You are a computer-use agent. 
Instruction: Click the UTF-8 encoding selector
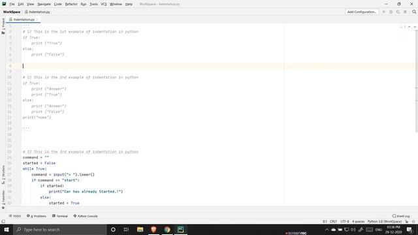(x=344, y=221)
